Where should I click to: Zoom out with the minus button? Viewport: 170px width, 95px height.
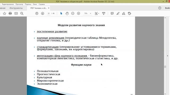[73, 13]
